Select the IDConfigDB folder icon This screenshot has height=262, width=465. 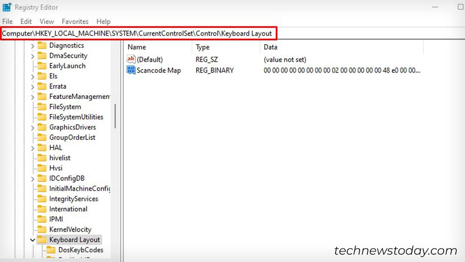click(42, 178)
